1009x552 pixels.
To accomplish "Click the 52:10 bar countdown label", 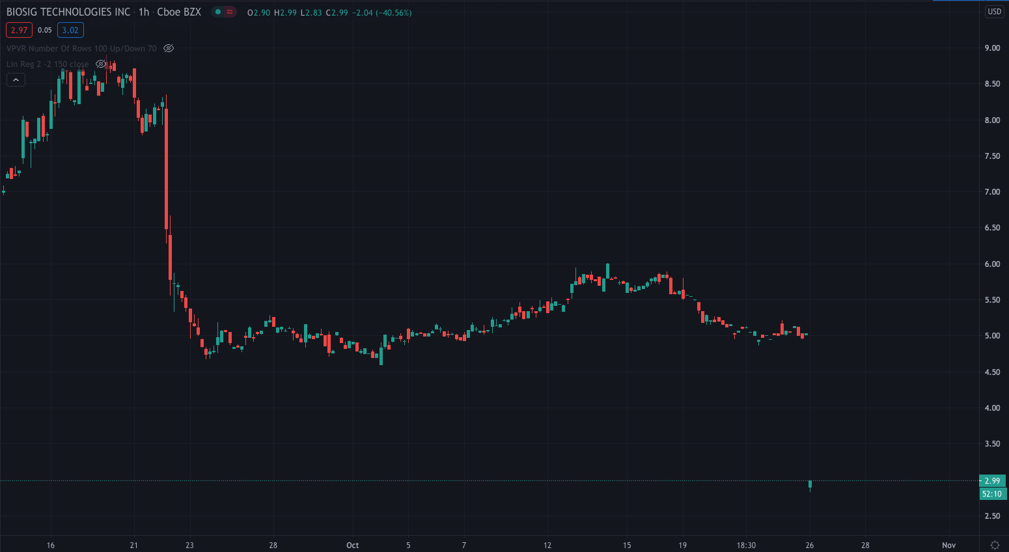I will [x=993, y=494].
